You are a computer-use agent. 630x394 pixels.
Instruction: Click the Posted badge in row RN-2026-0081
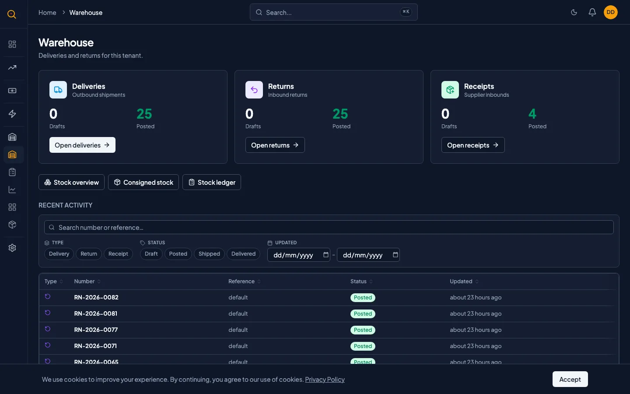point(363,314)
